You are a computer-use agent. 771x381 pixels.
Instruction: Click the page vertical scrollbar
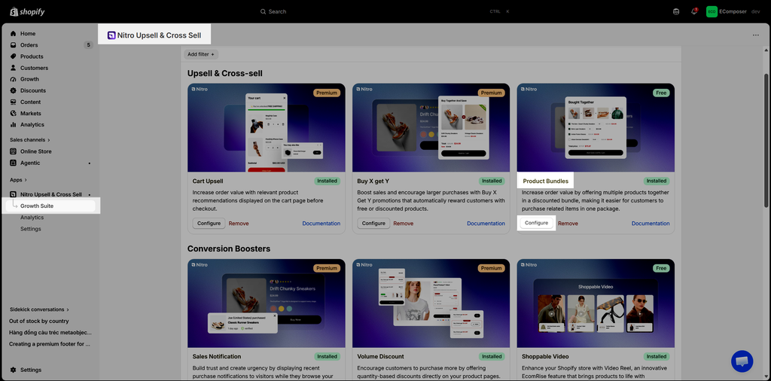[x=766, y=140]
